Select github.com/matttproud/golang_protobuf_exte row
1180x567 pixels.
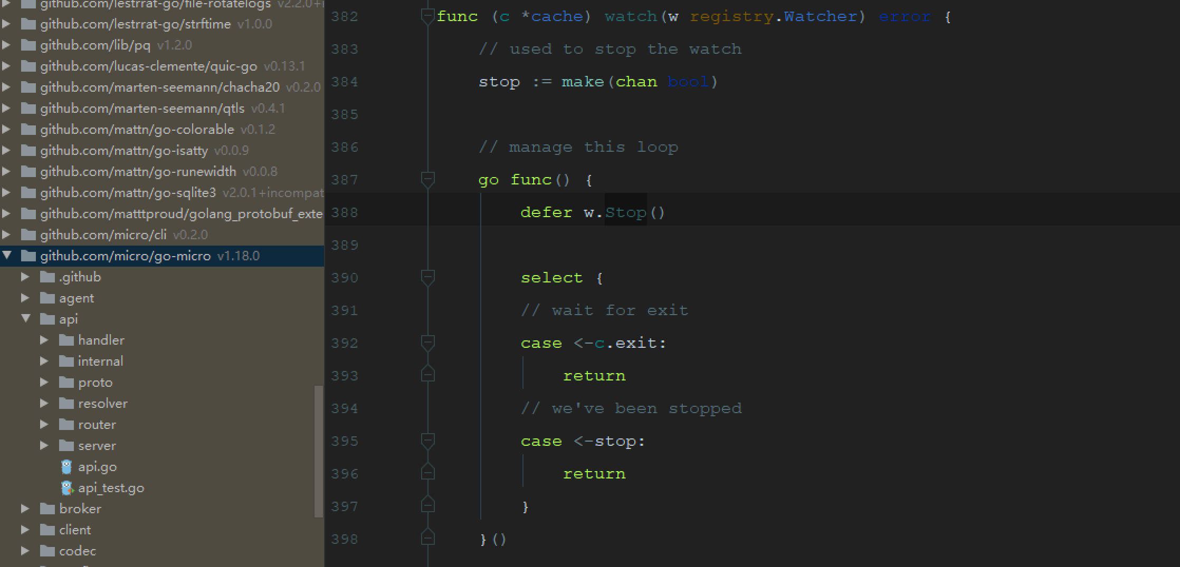[162, 214]
